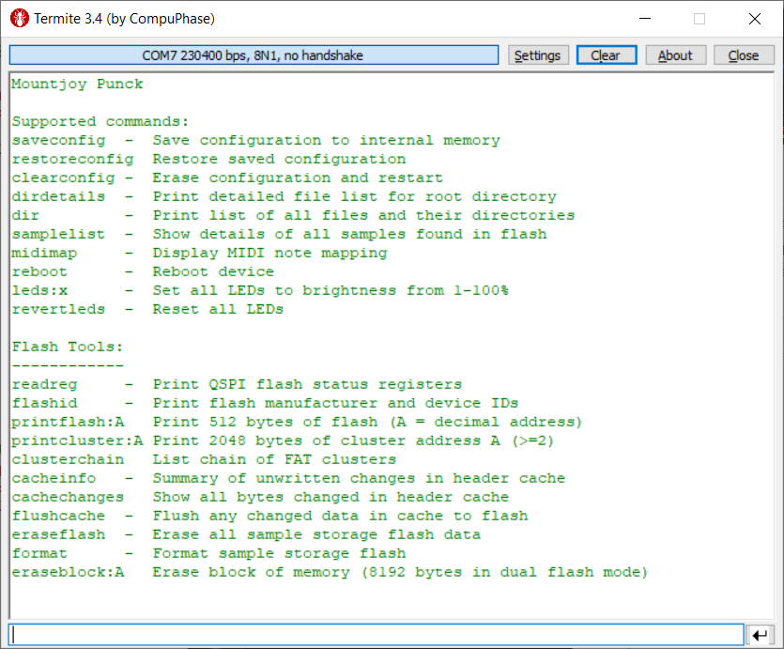Screen dimensions: 784x649
Task: Click the 'dirdetails' command text
Action: tap(58, 196)
